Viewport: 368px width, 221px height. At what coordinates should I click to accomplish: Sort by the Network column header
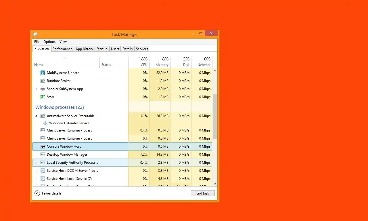tap(202, 62)
